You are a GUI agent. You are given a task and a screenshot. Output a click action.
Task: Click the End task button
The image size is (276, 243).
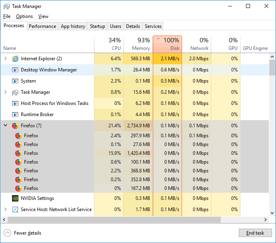(x=255, y=233)
